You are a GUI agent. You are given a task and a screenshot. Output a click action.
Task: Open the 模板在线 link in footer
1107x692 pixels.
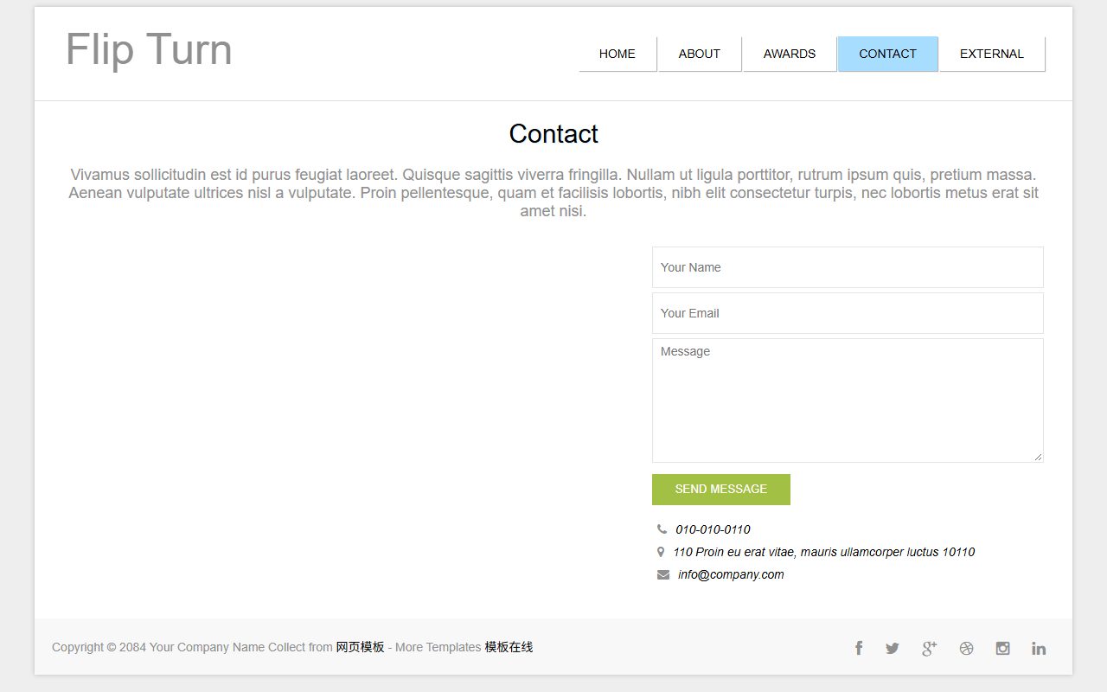click(x=509, y=647)
